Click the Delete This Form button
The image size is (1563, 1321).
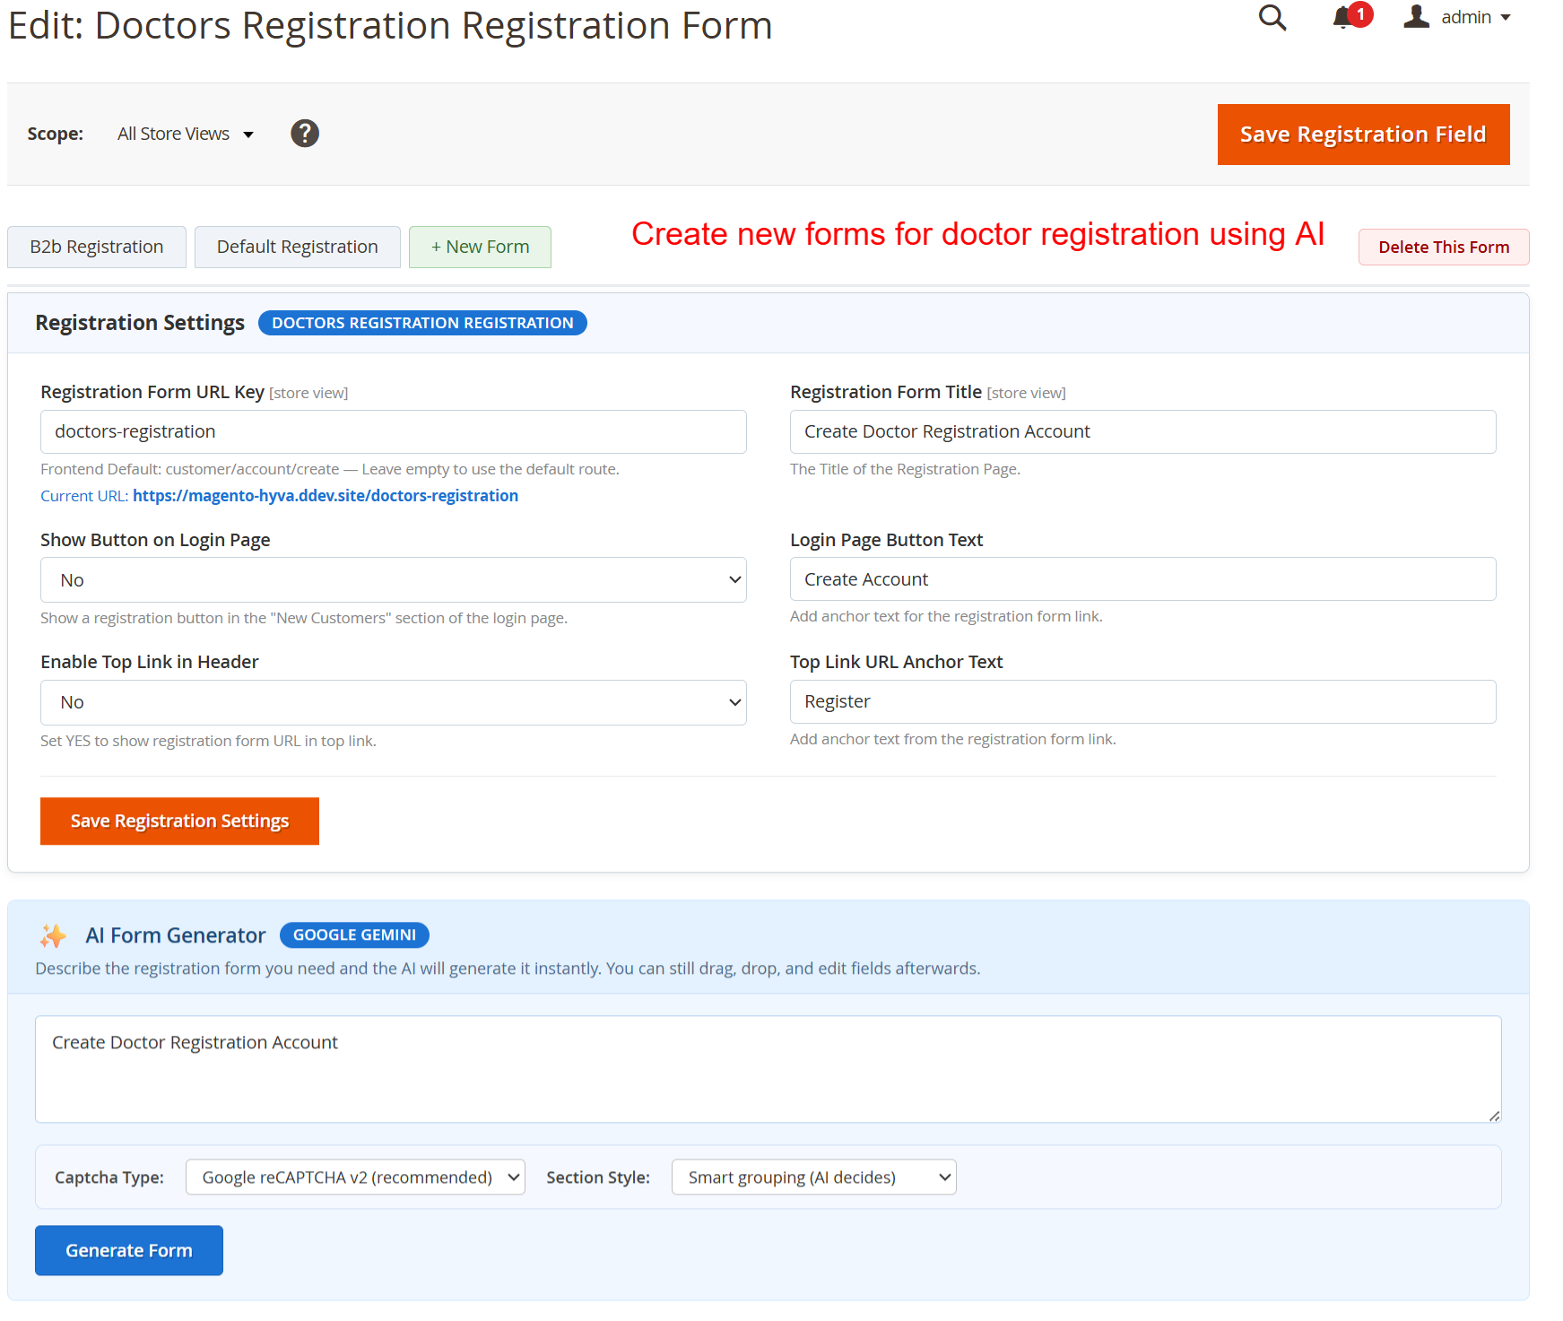(x=1443, y=248)
